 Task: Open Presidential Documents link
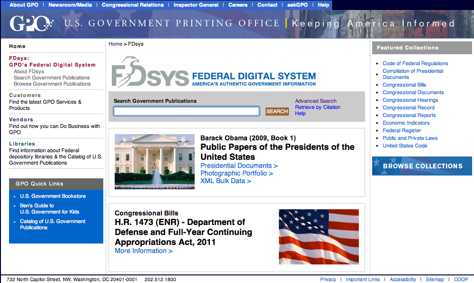point(239,166)
